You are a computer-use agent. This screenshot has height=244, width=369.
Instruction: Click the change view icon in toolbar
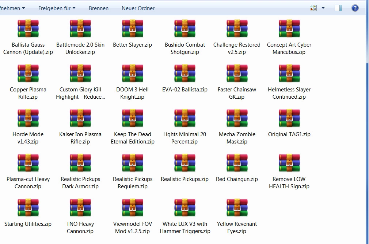[313, 8]
